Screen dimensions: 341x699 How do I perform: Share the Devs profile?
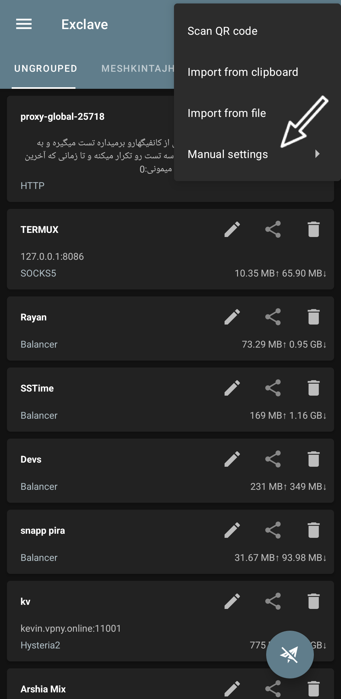(x=273, y=459)
